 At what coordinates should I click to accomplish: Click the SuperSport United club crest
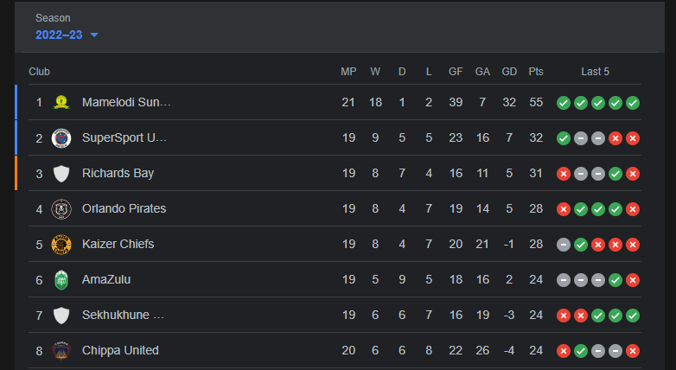pyautogui.click(x=61, y=138)
